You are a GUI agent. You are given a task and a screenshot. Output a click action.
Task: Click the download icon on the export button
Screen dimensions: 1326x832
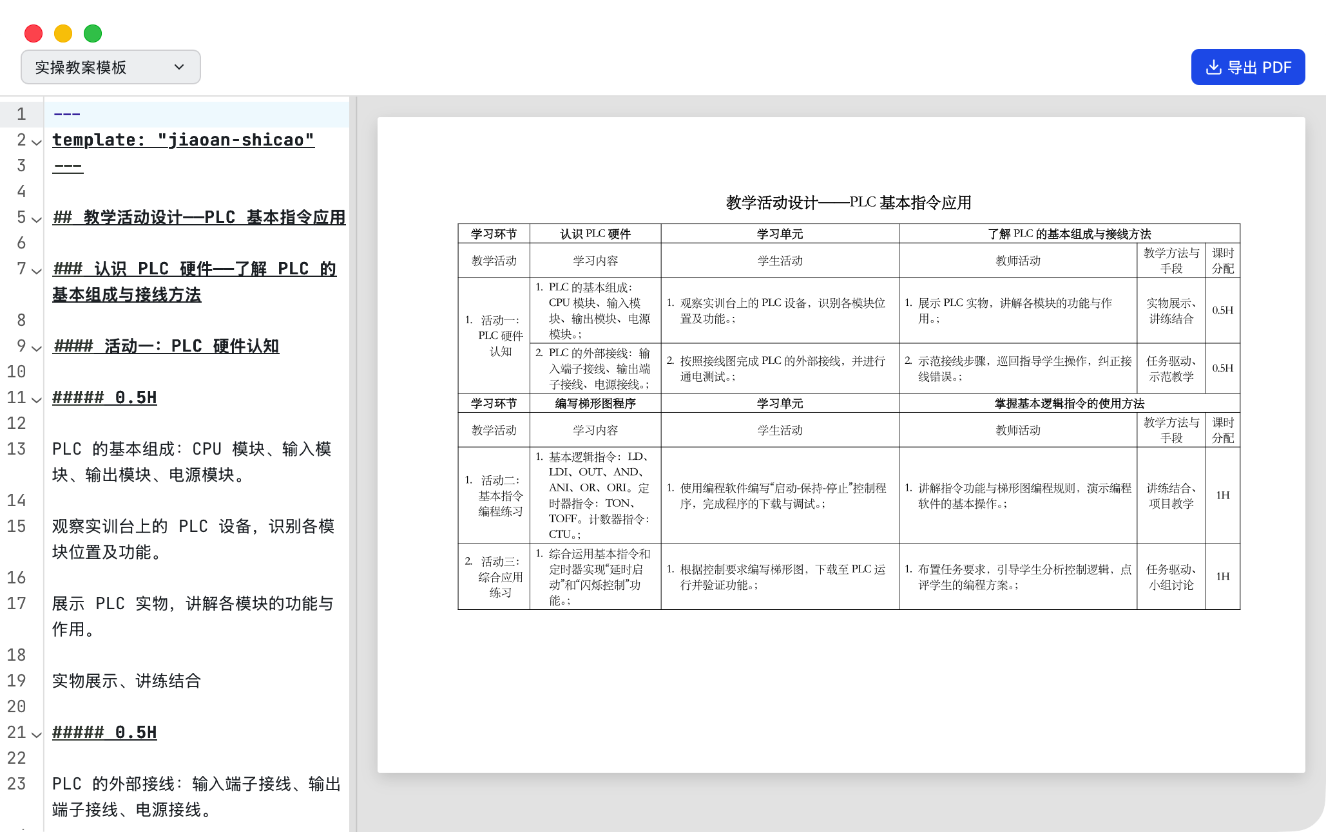click(x=1214, y=66)
